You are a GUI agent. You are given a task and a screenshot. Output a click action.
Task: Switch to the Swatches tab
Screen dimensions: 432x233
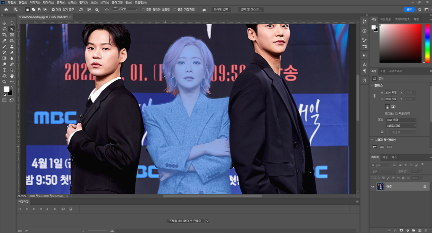point(386,20)
